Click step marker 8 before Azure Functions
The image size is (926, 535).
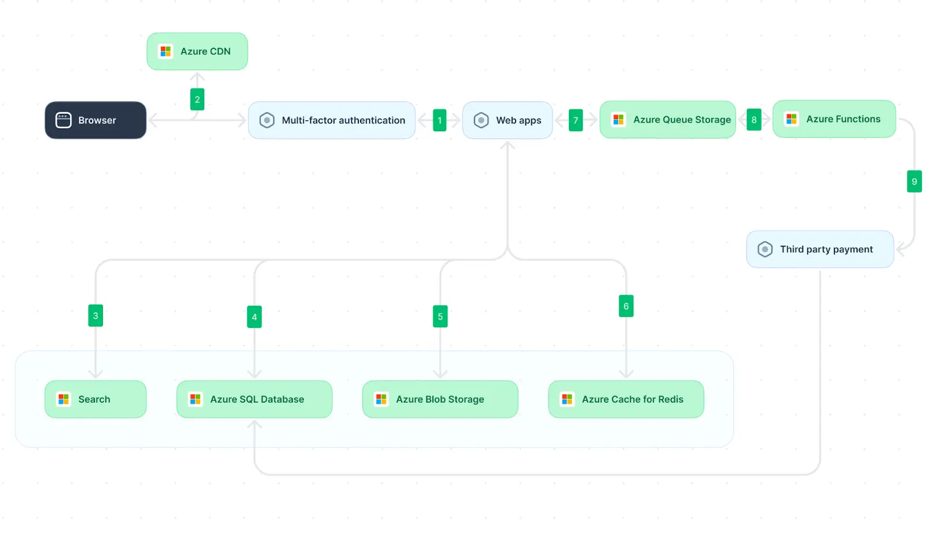click(x=754, y=120)
